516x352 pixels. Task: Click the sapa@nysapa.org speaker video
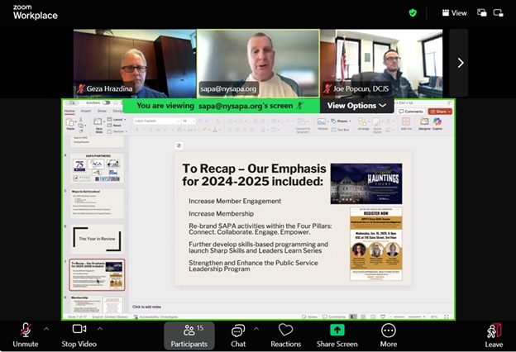pos(257,63)
